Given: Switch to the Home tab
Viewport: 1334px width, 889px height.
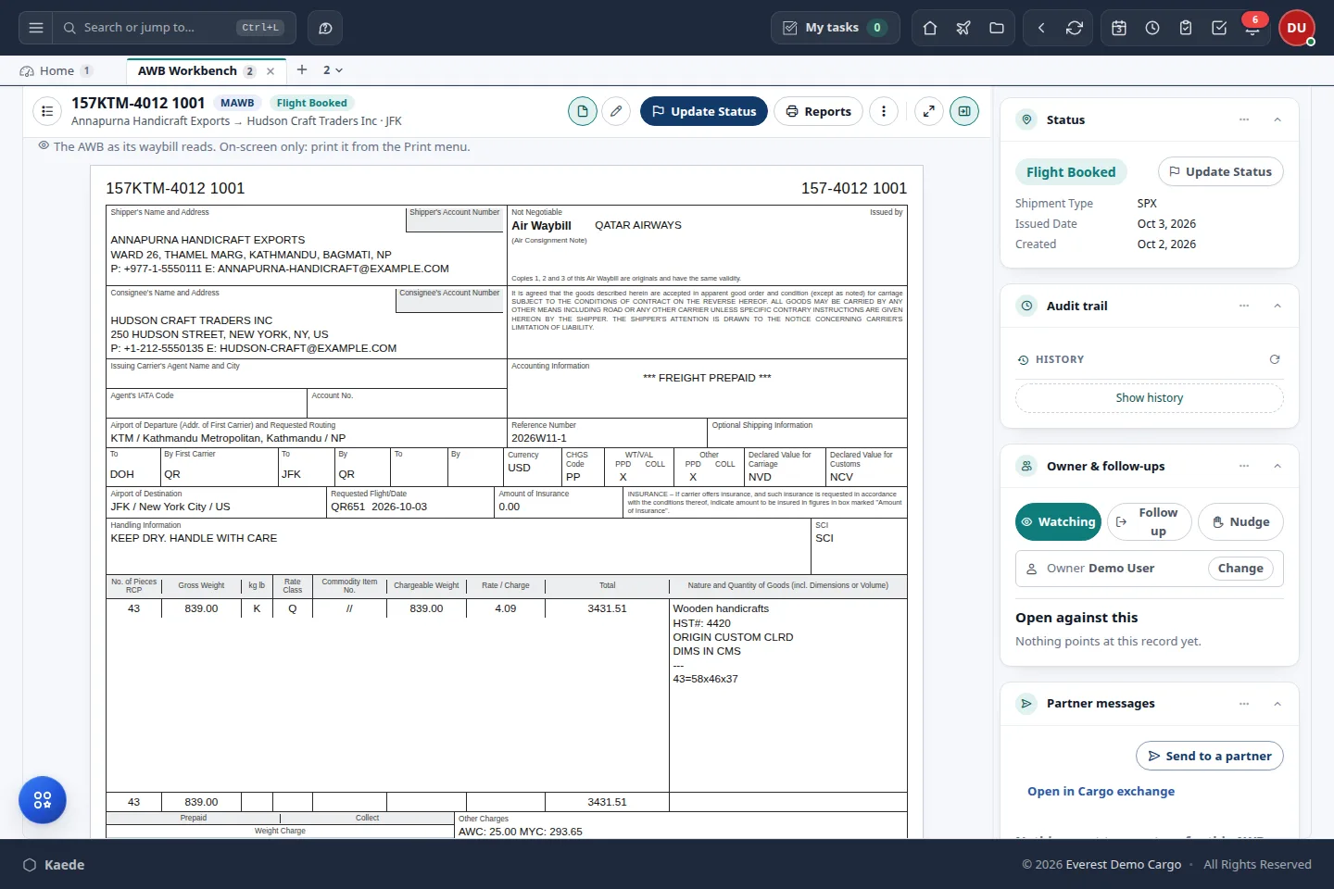Looking at the screenshot, I should (57, 70).
